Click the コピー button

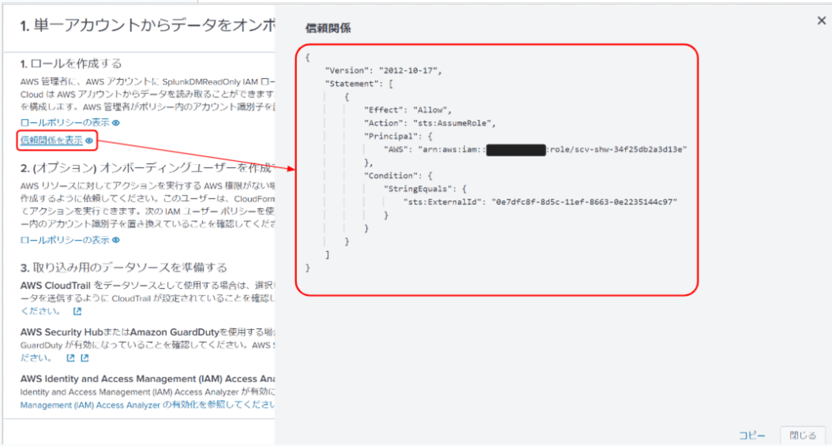752,436
